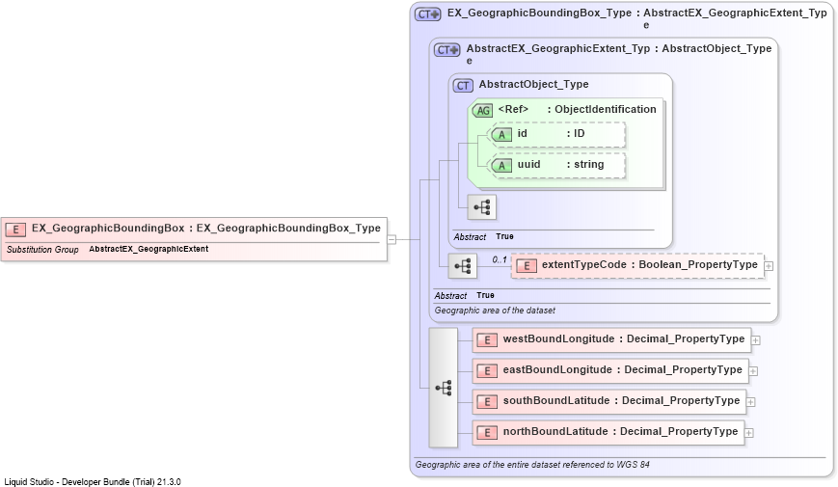Image resolution: width=838 pixels, height=487 pixels.
Task: Expand the eastBoundLongitude element
Action: pos(753,371)
